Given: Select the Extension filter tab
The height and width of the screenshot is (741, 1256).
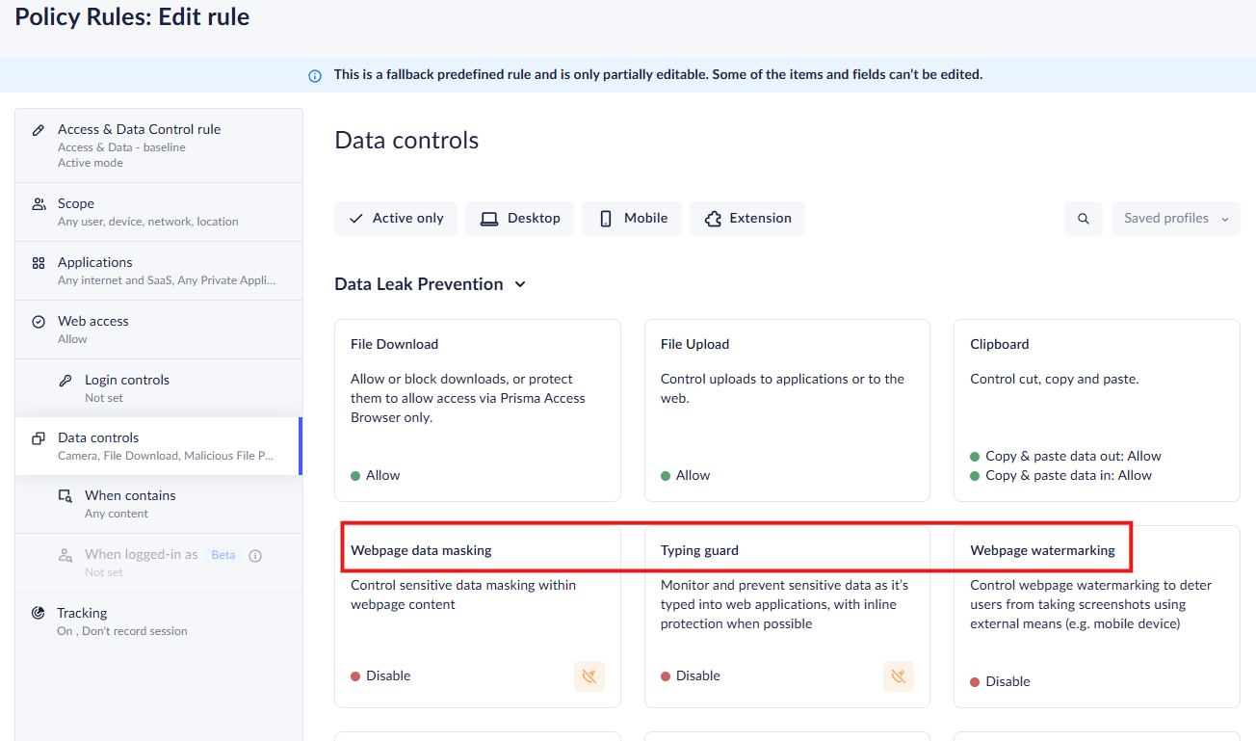Looking at the screenshot, I should click(x=747, y=219).
